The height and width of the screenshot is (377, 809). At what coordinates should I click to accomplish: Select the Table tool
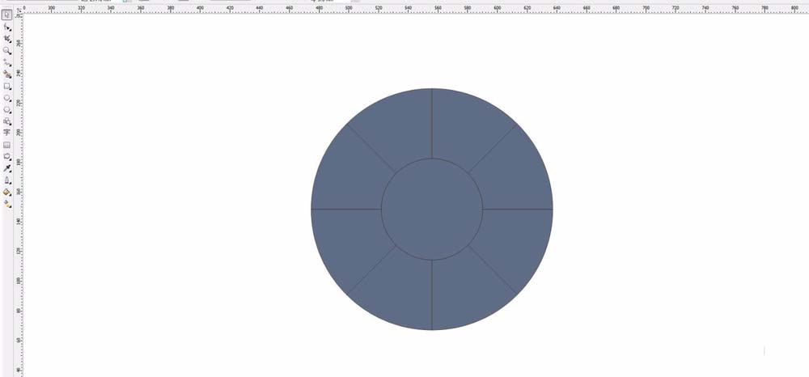click(7, 145)
